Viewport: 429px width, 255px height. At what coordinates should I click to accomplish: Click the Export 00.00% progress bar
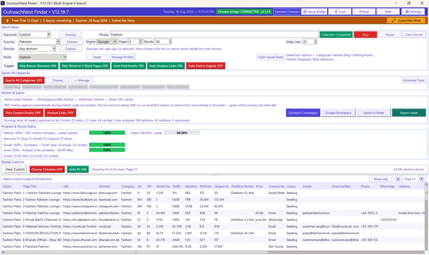(x=182, y=133)
